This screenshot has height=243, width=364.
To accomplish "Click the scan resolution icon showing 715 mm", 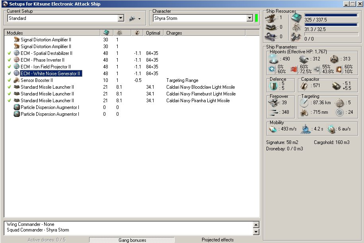I will point(304,113).
